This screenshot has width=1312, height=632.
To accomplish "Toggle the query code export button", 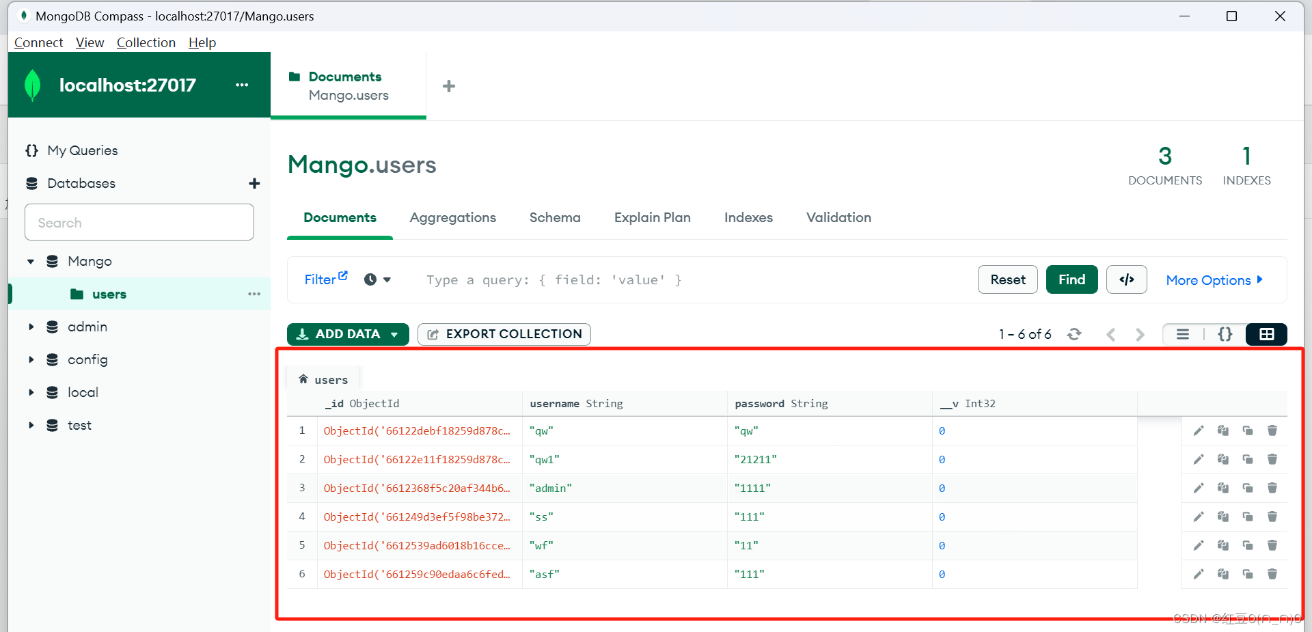I will point(1127,279).
